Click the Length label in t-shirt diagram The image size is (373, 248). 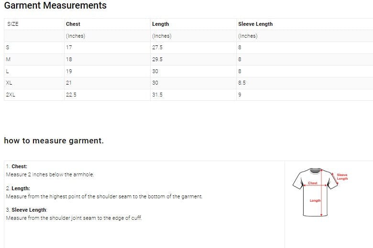click(315, 200)
